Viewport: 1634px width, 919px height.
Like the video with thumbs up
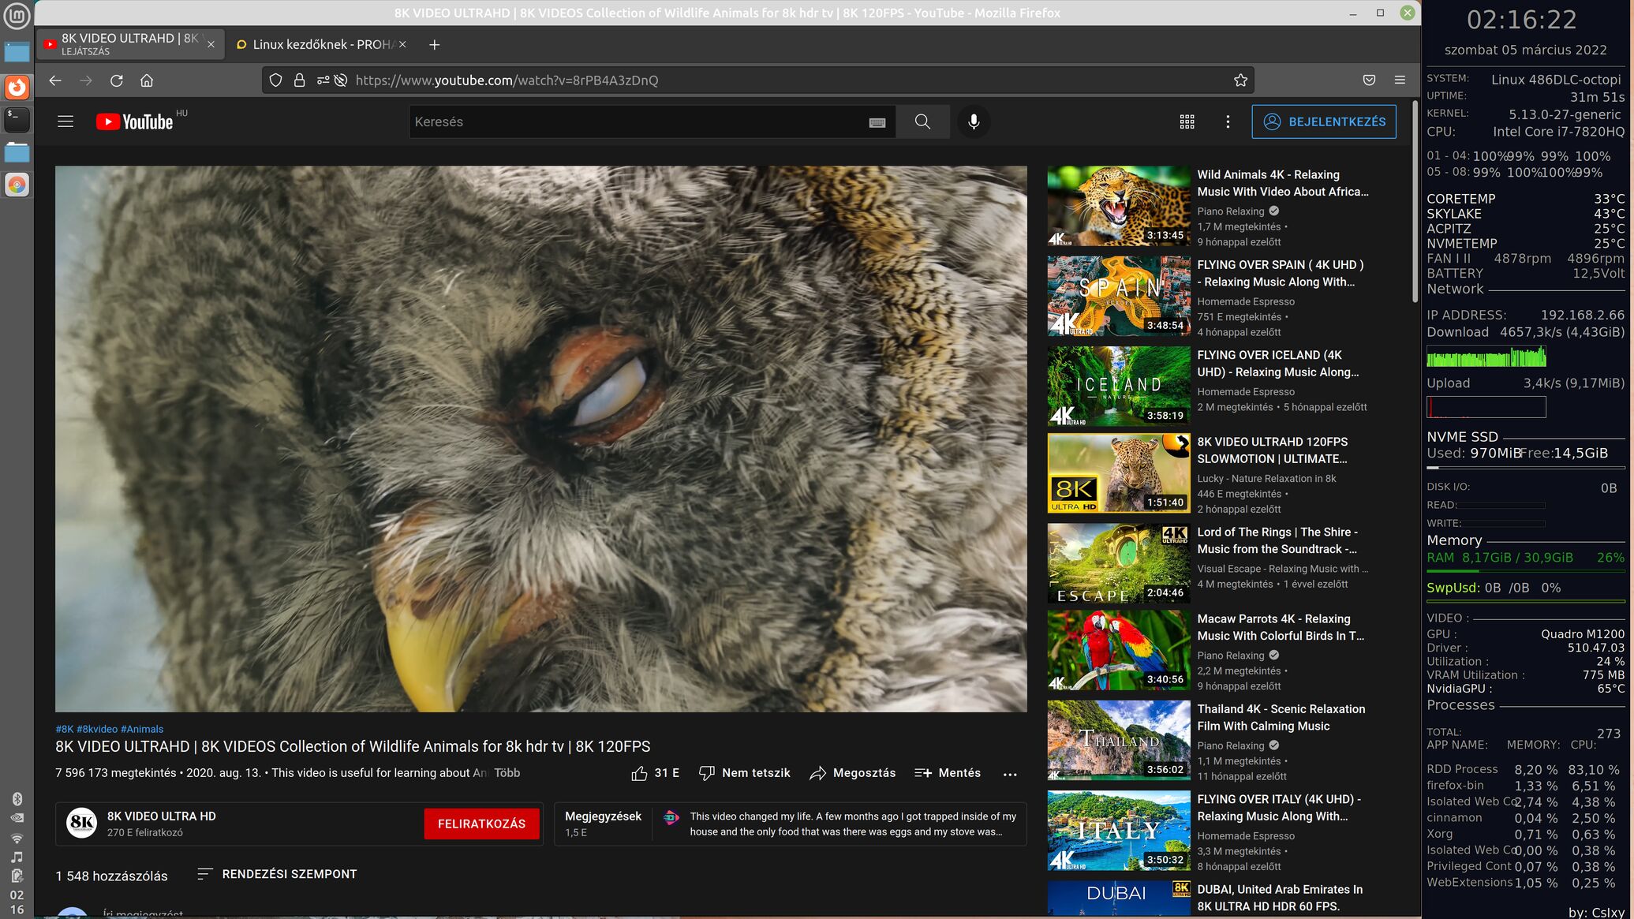(655, 773)
